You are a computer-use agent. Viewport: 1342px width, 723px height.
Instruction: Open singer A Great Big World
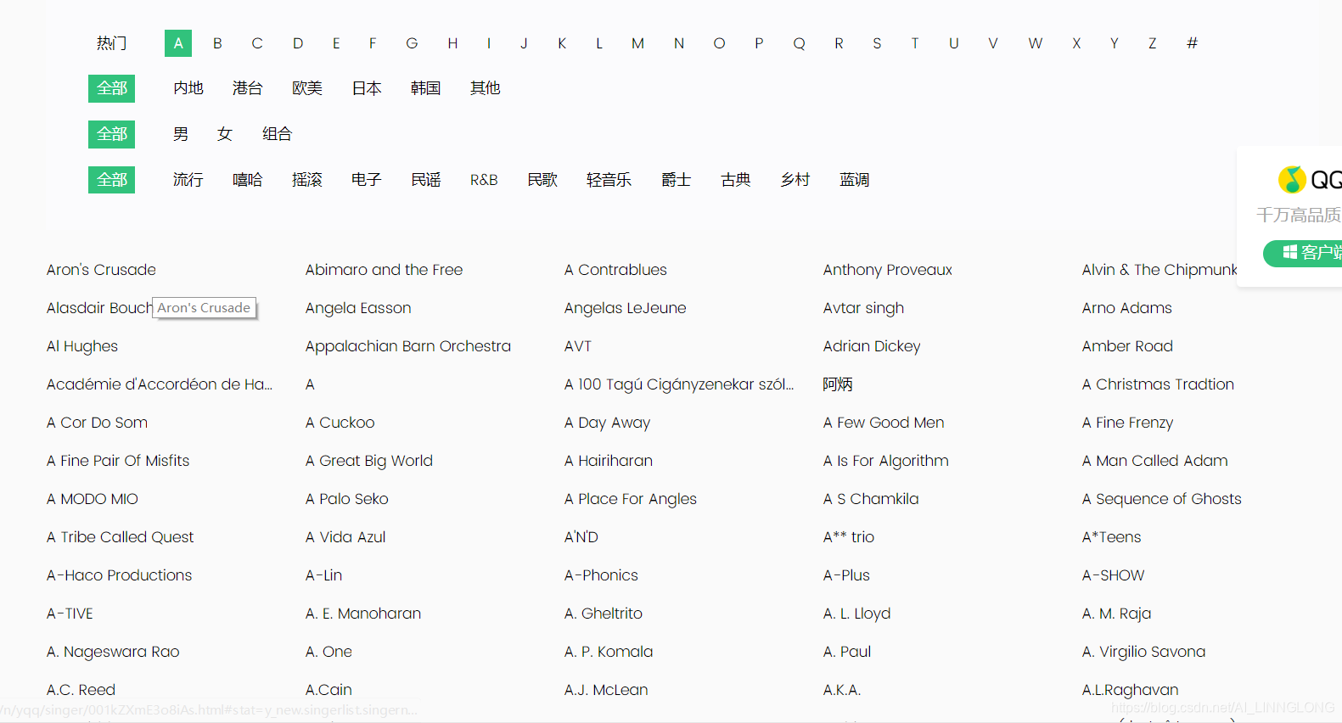coord(368,461)
